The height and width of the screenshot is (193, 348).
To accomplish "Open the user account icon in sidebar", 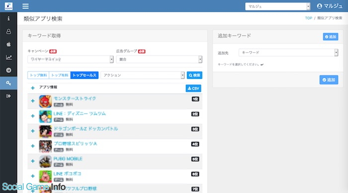I will click(x=8, y=31).
